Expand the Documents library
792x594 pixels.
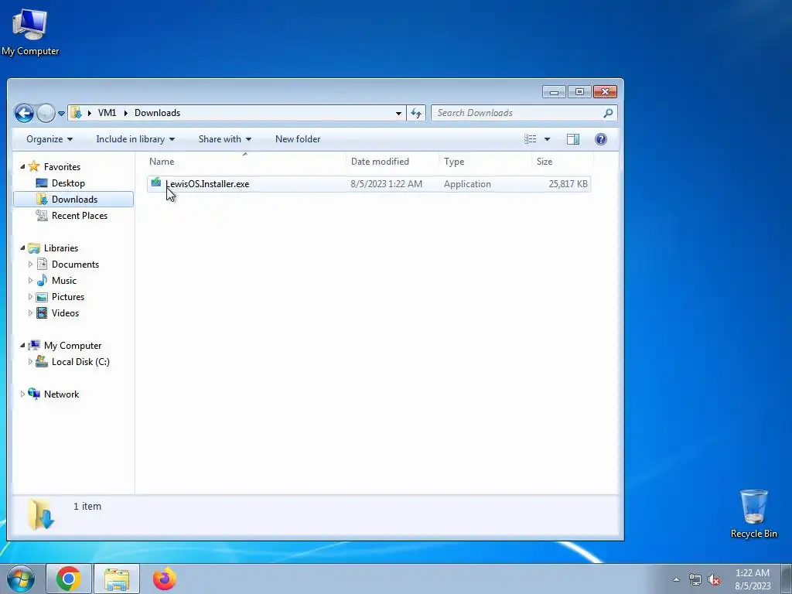coord(30,265)
